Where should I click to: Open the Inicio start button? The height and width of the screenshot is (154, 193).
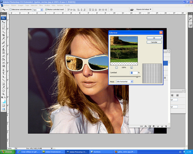pos(8,152)
